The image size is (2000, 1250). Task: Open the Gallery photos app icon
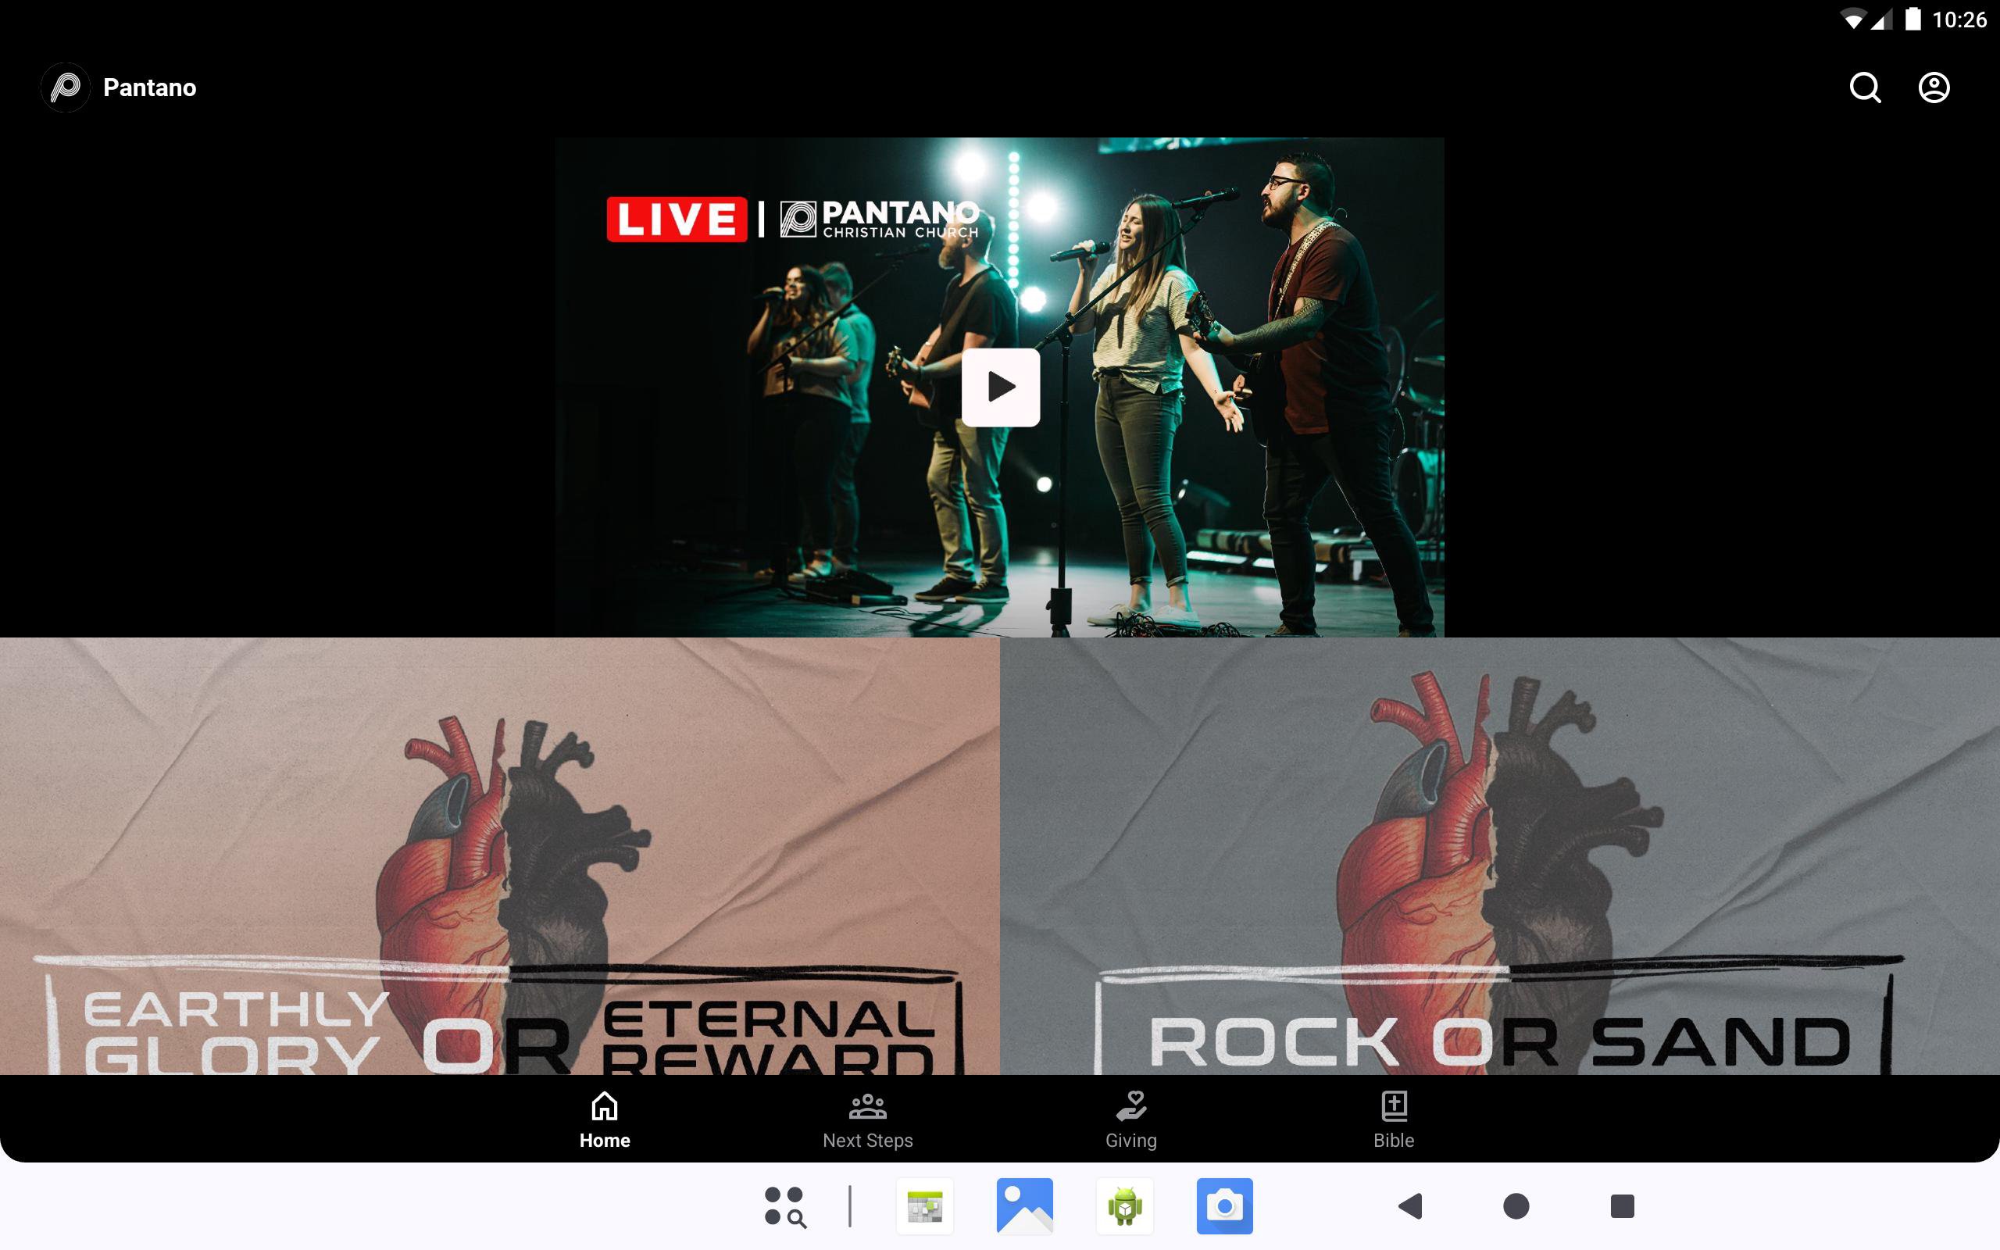(1025, 1206)
